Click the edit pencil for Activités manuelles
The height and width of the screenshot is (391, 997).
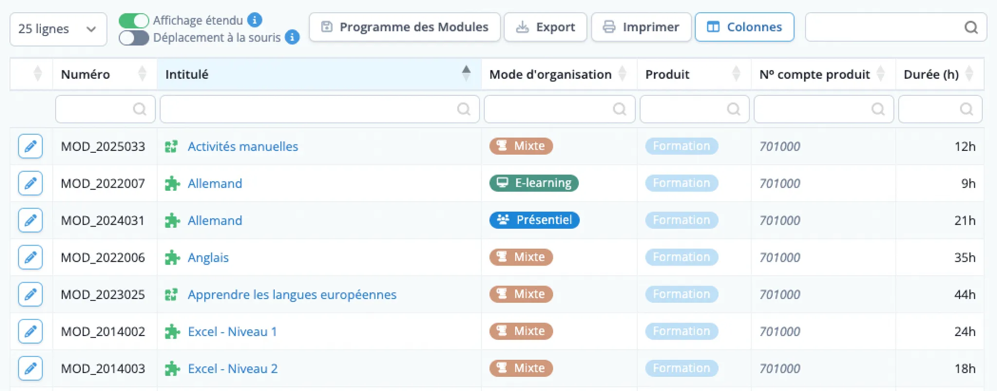(x=30, y=146)
